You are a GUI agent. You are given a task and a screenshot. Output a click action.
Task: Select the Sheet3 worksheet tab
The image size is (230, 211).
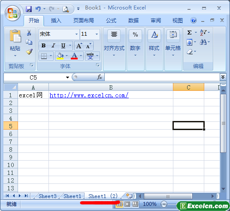tap(47, 196)
